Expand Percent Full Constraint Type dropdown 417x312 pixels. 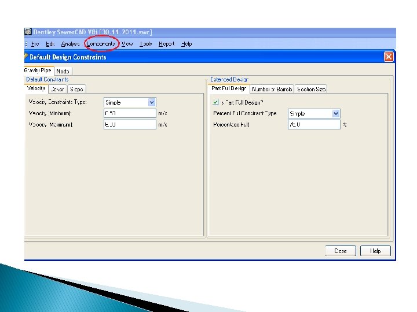(336, 114)
